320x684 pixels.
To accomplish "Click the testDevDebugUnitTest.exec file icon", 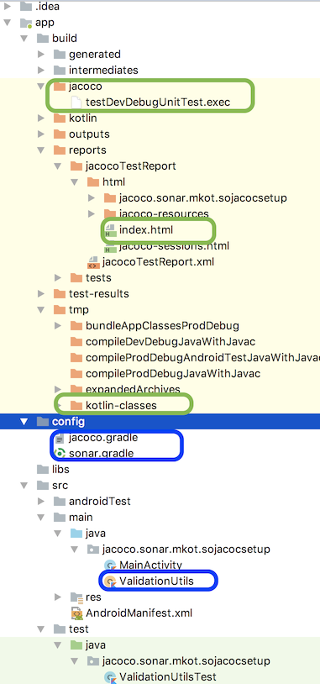I will (x=76, y=102).
